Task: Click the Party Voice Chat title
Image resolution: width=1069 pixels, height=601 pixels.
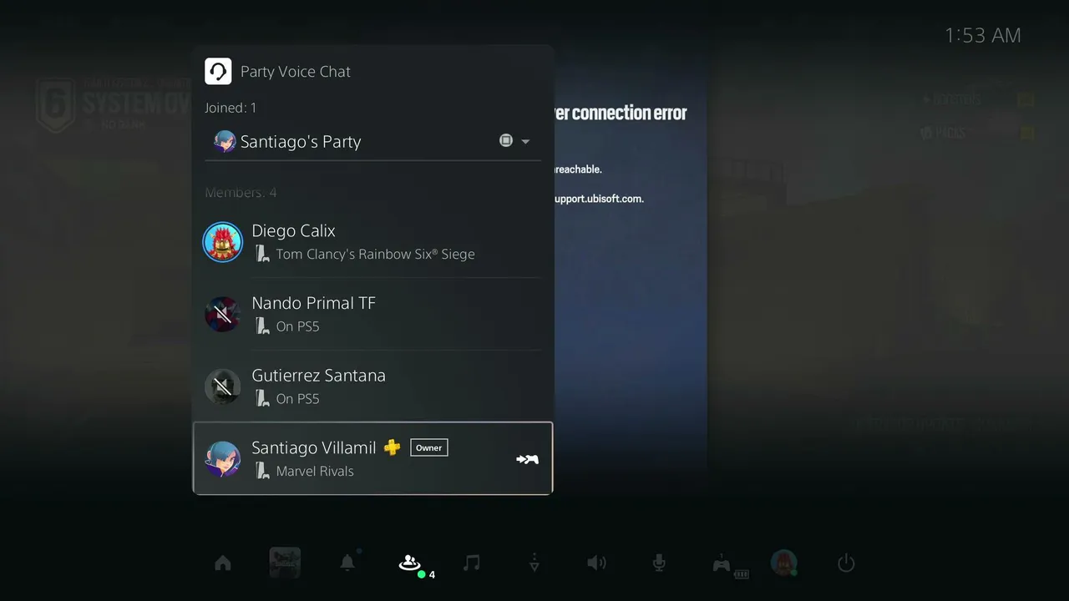Action: click(x=296, y=72)
